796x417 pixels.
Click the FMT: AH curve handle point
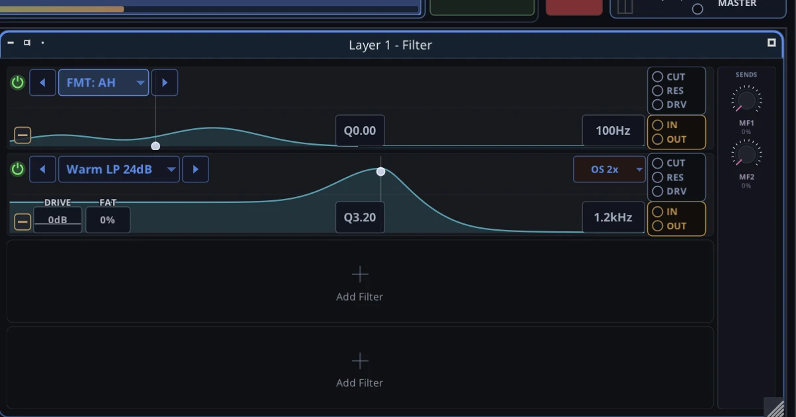[x=155, y=146]
